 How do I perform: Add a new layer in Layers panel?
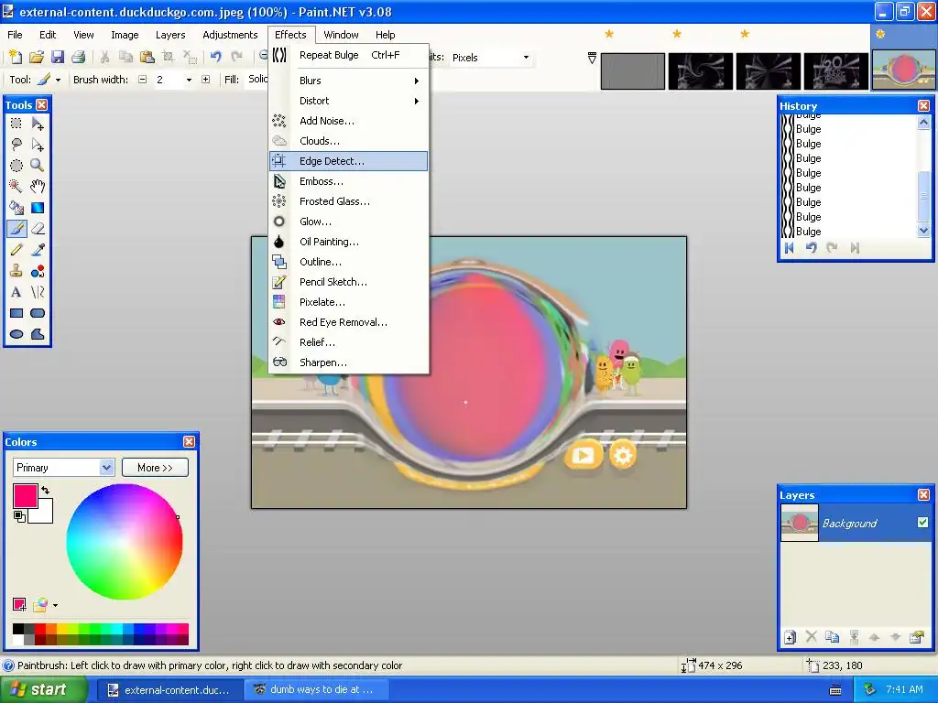[x=790, y=637]
